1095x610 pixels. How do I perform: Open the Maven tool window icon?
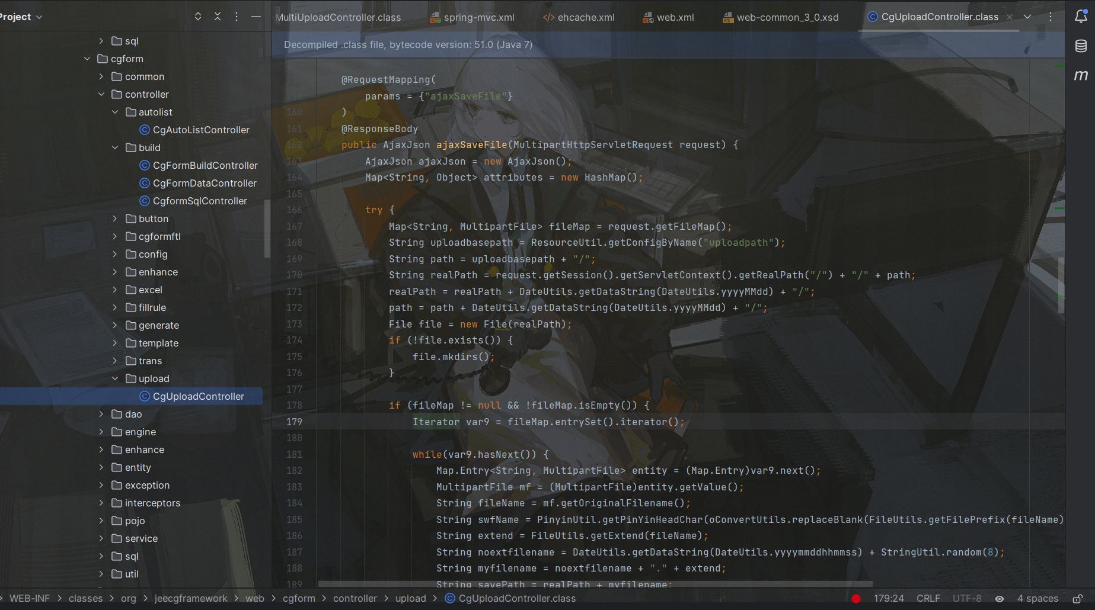coord(1081,75)
